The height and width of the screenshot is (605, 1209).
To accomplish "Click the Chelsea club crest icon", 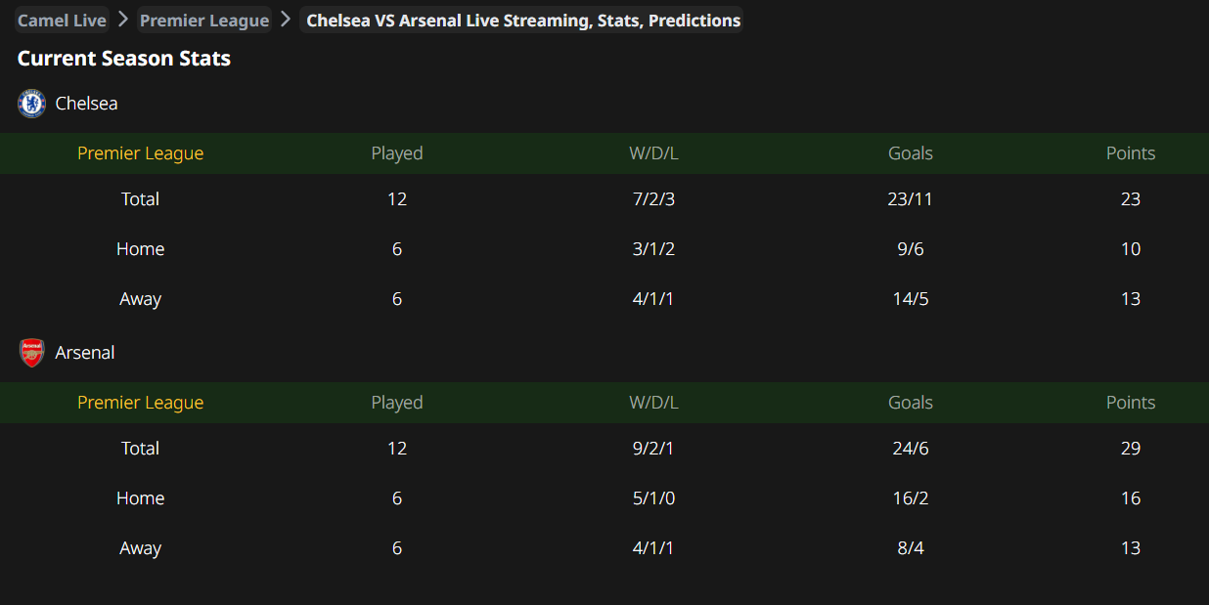I will click(32, 104).
